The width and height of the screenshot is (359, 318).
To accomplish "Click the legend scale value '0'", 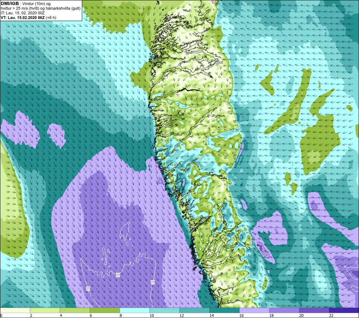I will (x=1, y=315).
